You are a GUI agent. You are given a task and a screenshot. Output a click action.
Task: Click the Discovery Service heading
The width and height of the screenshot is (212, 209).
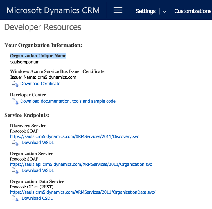click(x=28, y=126)
